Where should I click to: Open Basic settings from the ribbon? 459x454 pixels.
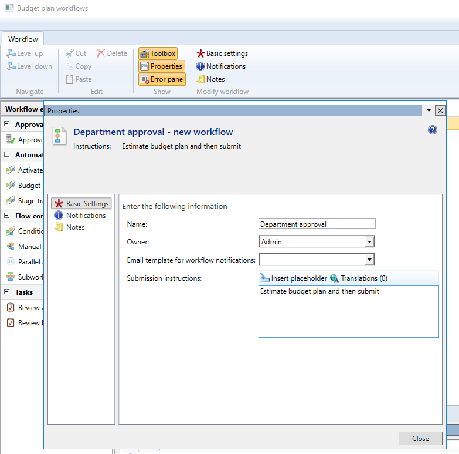pyautogui.click(x=222, y=53)
